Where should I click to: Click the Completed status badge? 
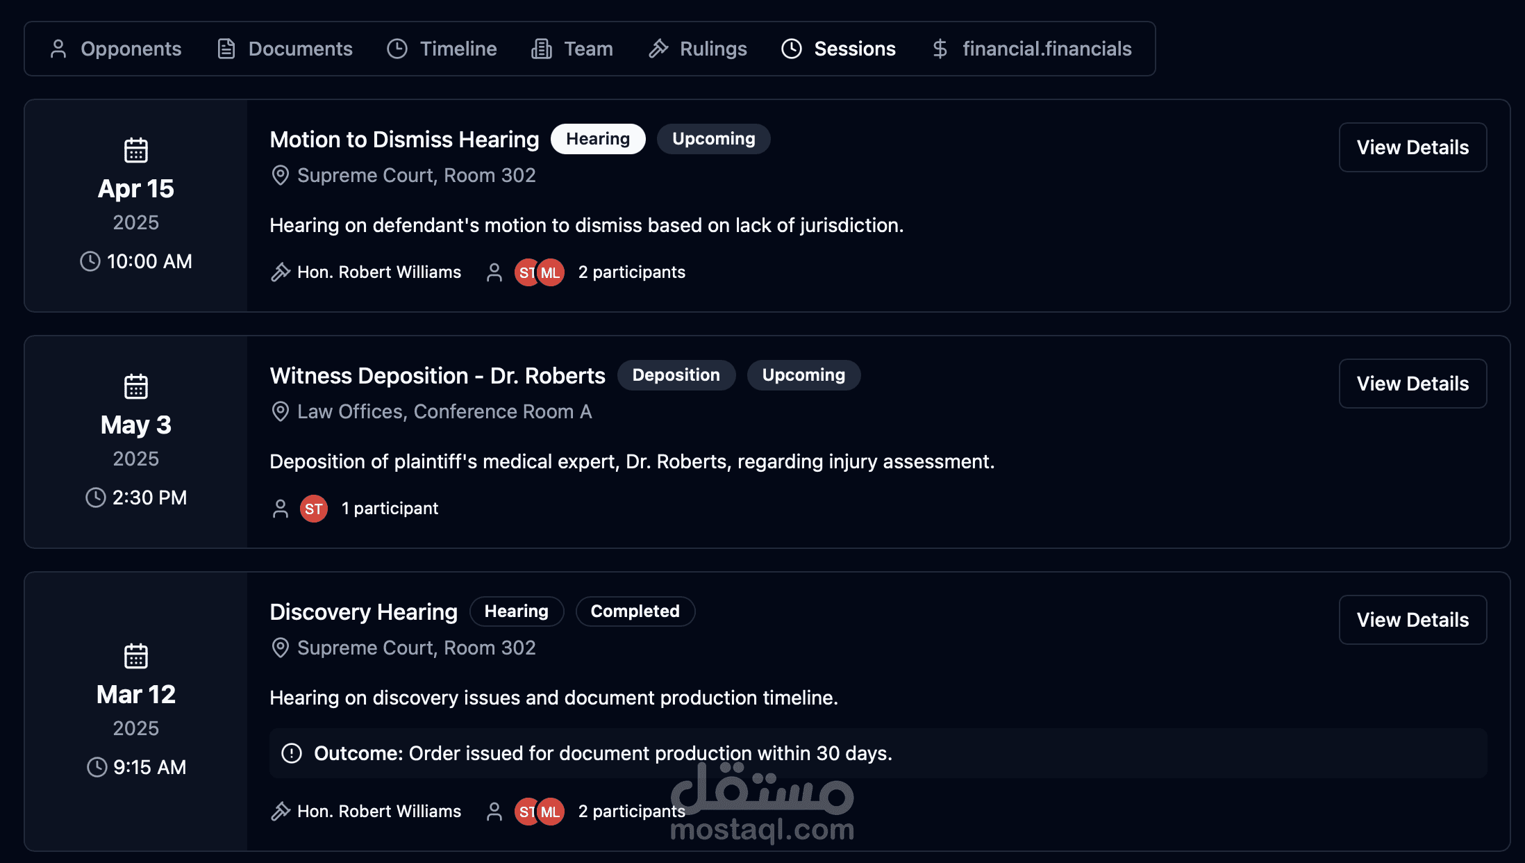[x=635, y=611]
